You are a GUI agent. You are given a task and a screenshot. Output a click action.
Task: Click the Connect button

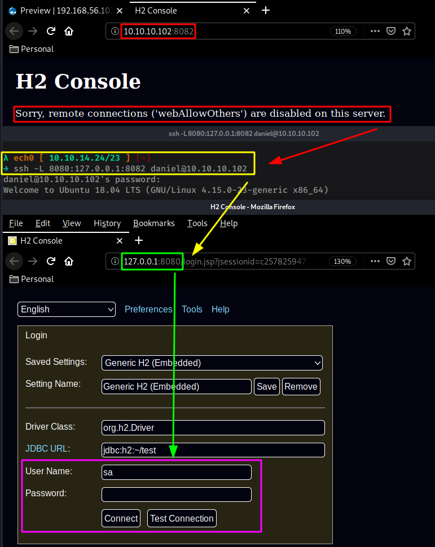tap(121, 518)
